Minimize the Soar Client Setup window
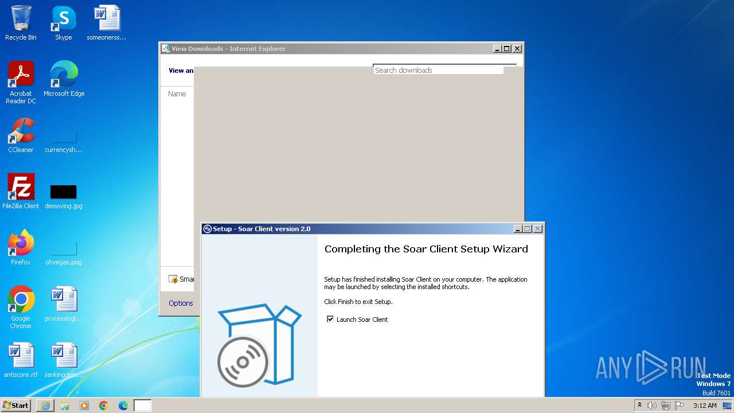734x413 pixels. (x=518, y=228)
